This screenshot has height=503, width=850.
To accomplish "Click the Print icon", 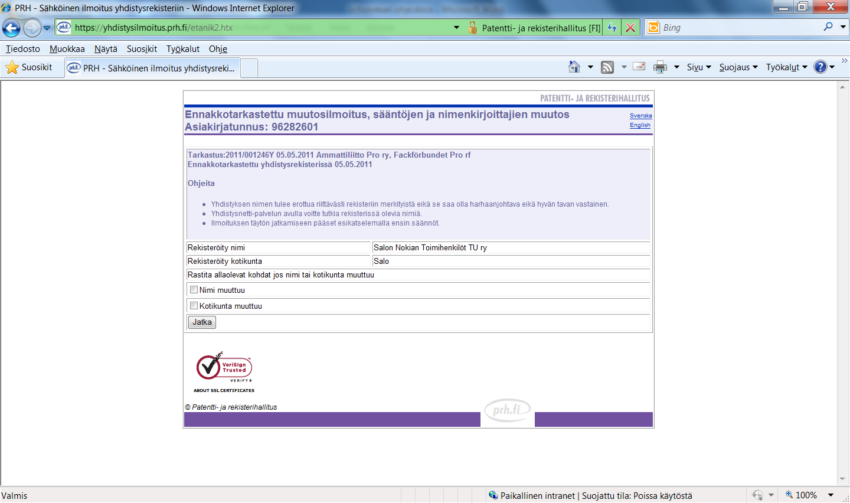I will click(x=660, y=67).
